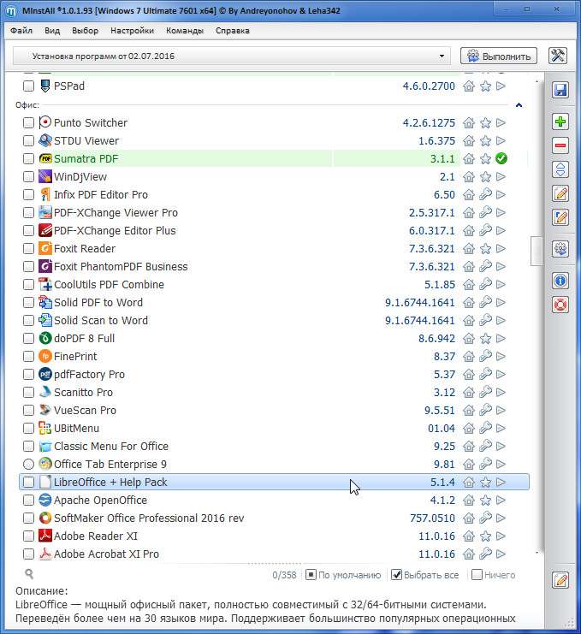581x634 pixels.
Task: Click the key icon for Infix PDF Editor Pro
Action: point(485,194)
